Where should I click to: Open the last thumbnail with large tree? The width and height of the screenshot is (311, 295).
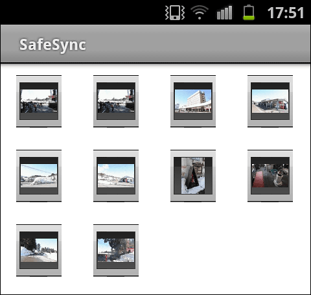[116, 250]
